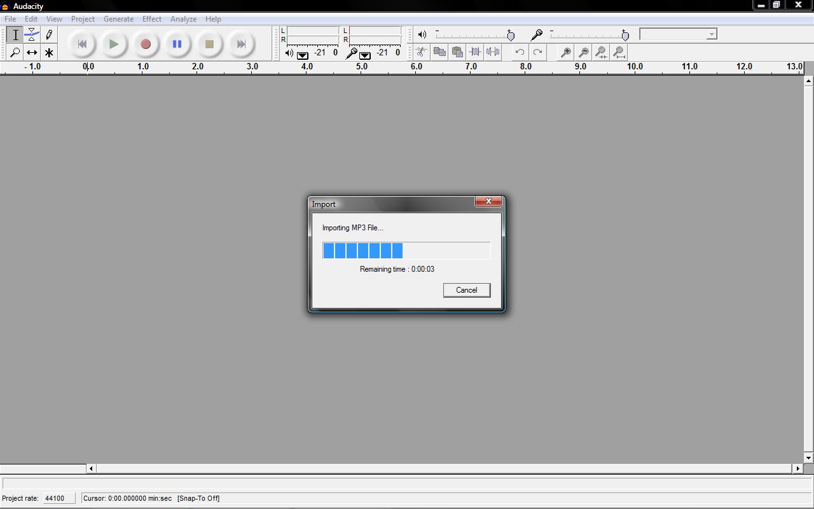Click the vertical scrollbar up arrow
The width and height of the screenshot is (814, 509).
pos(808,81)
